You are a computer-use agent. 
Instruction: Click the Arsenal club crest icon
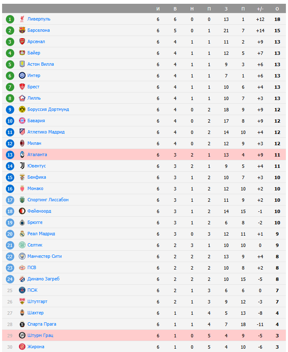22,41
